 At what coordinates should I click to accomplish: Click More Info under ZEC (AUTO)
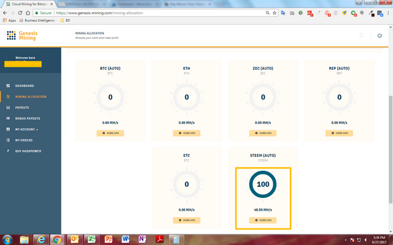(263, 134)
